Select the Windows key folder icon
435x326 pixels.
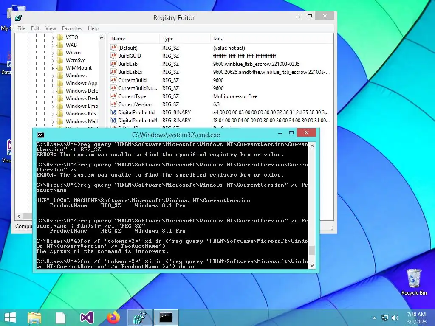tap(60, 76)
